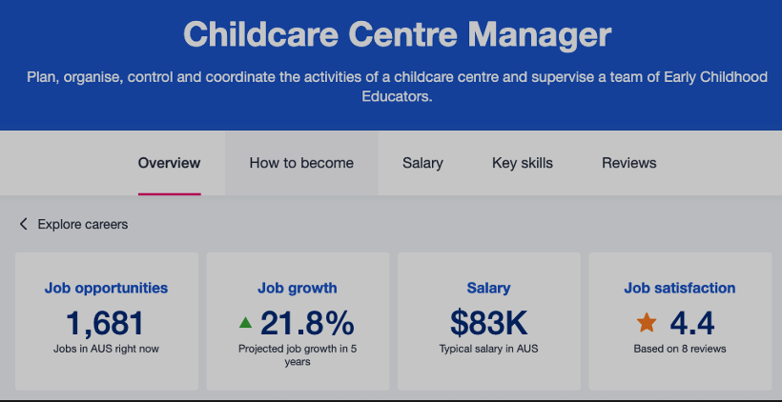Viewport: 782px width, 402px height.
Task: Click the orange satisfaction star icon
Action: click(647, 324)
